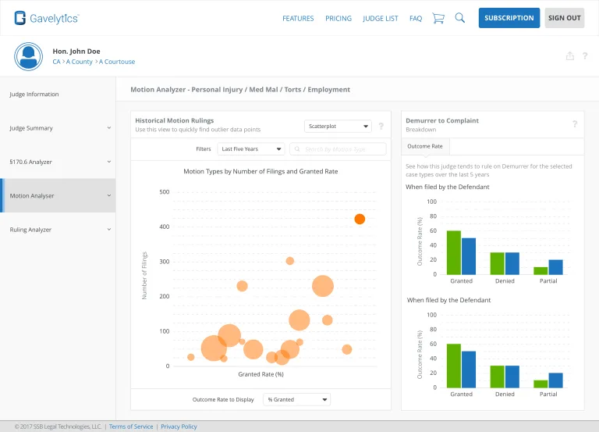Click Hon. John Doe avatar icon

click(29, 56)
